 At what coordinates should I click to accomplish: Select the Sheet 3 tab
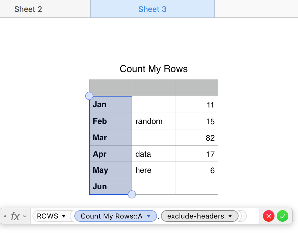pos(152,9)
